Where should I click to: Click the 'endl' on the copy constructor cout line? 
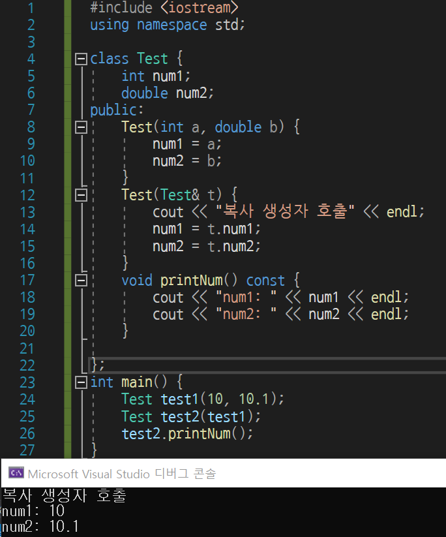pos(402,212)
